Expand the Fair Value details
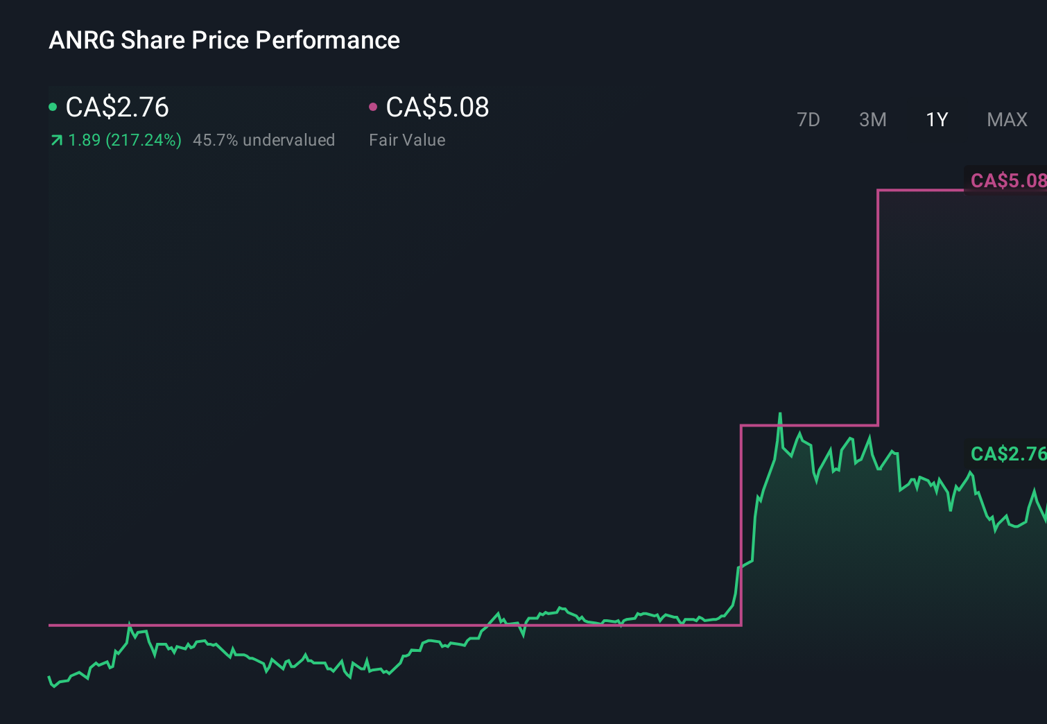1047x724 pixels. (408, 139)
